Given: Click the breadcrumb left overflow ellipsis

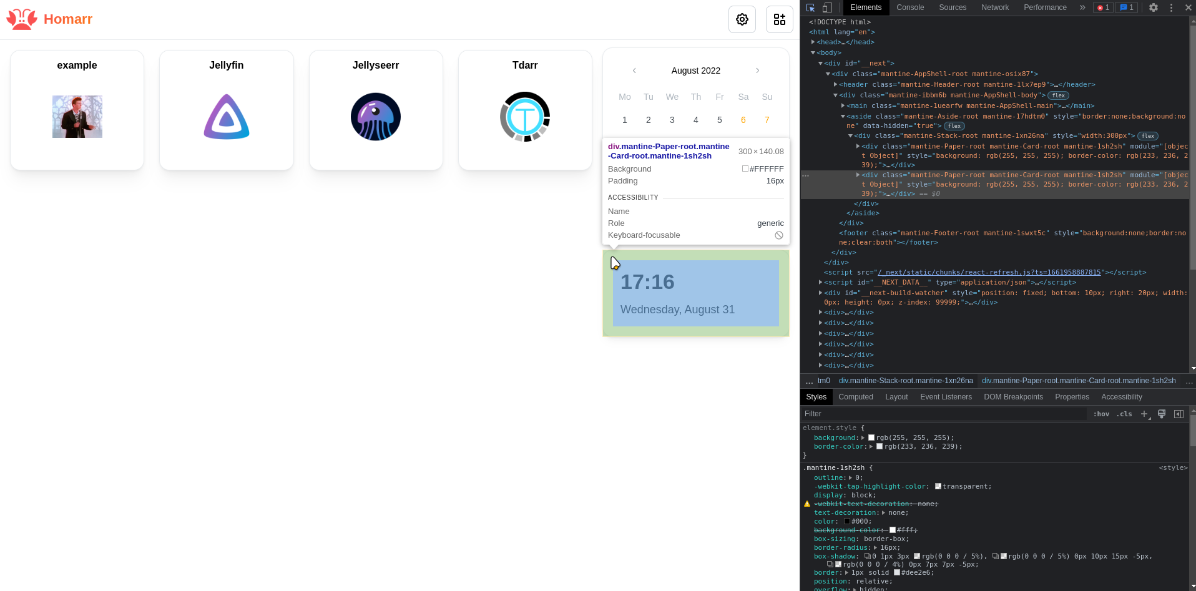Looking at the screenshot, I should point(809,381).
